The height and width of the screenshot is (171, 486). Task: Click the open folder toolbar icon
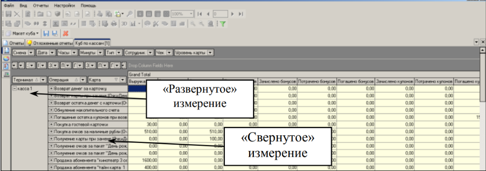coord(40,14)
